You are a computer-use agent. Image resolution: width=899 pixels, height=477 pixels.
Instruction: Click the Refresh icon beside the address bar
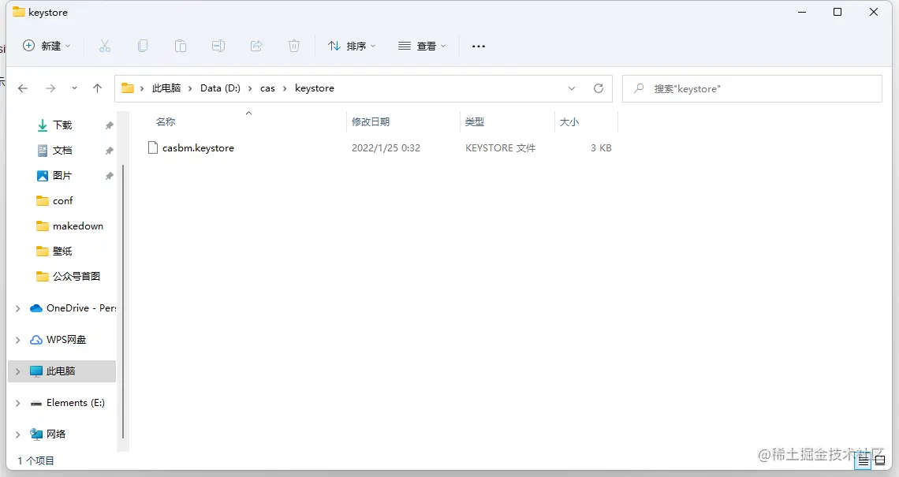[x=599, y=88]
